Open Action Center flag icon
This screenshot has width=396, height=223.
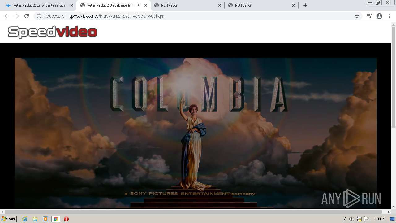point(367,219)
